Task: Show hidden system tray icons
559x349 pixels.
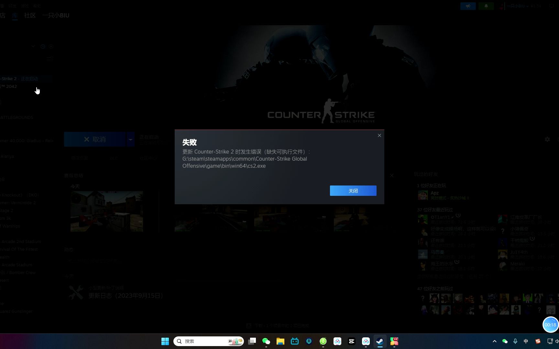Action: click(494, 341)
